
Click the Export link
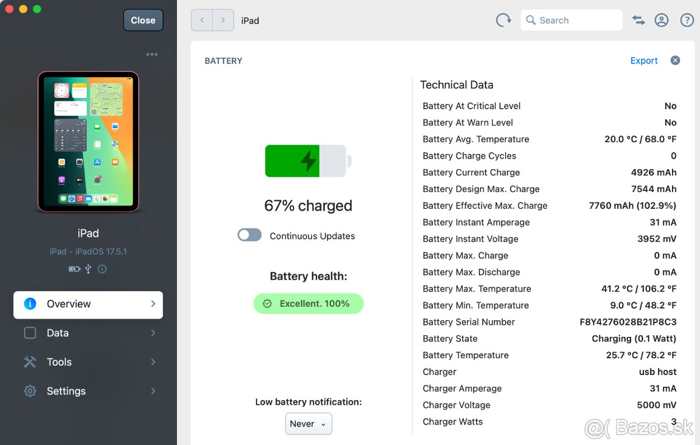pos(643,61)
